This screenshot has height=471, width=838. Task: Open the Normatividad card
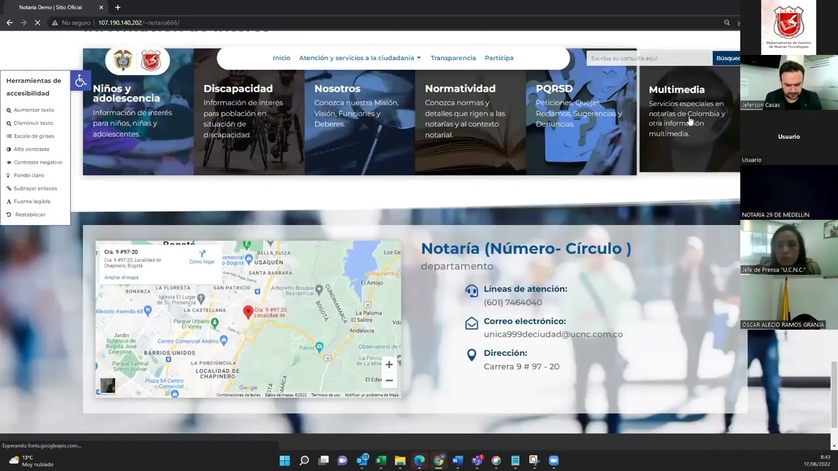470,111
